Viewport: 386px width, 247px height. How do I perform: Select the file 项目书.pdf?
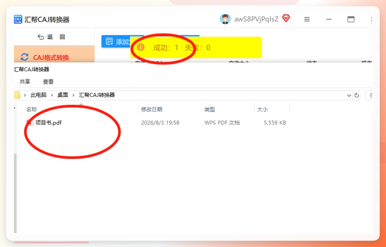49,123
